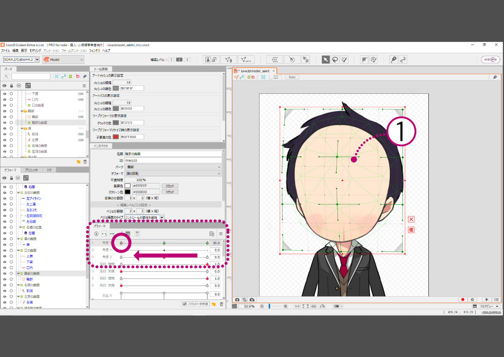This screenshot has height=357, width=504.
Task: Open the ファイル menu
Action: [x=5, y=50]
